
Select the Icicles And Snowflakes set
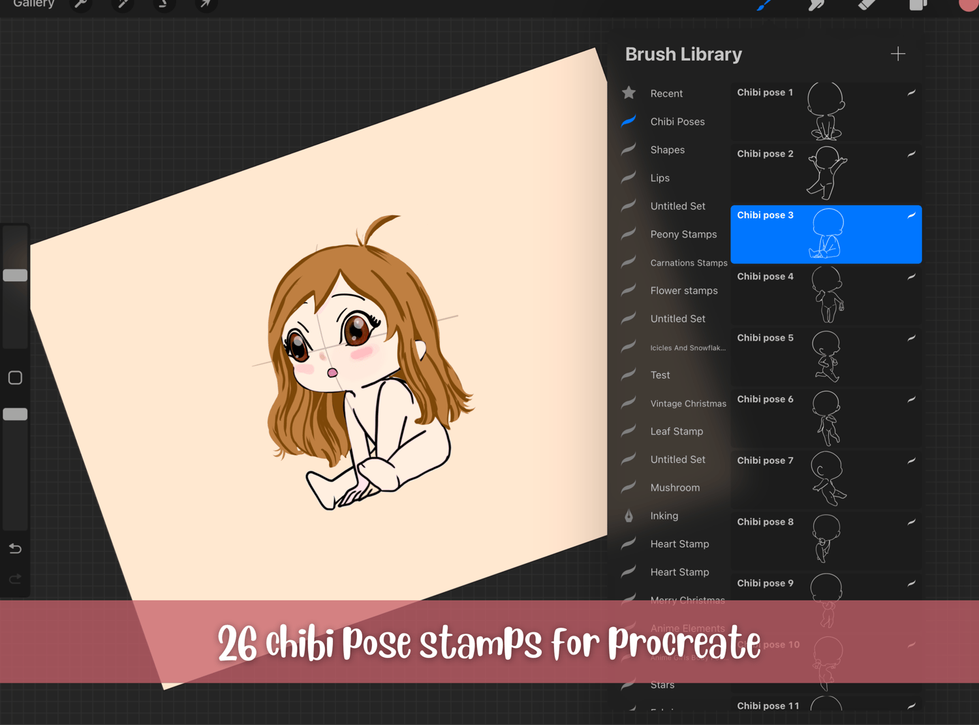coord(688,348)
